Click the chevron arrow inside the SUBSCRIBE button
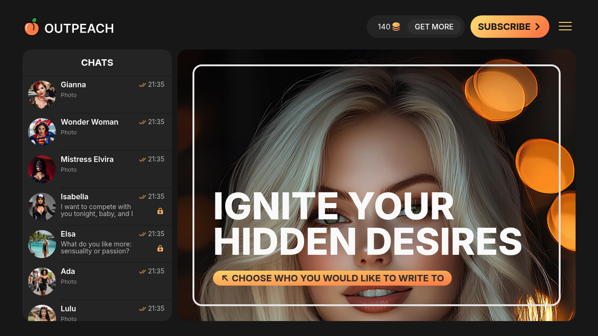This screenshot has height=336, width=598. 536,27
